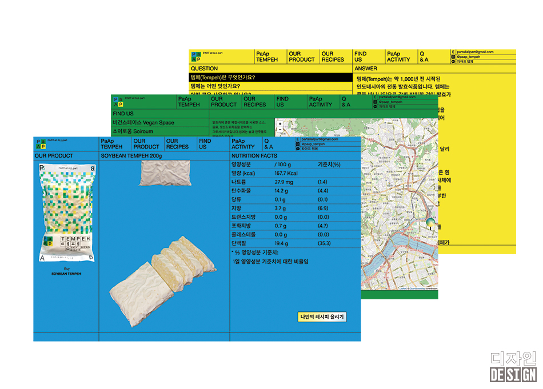
Task: Click the PaAp logo on the blue page
Action: (41, 144)
